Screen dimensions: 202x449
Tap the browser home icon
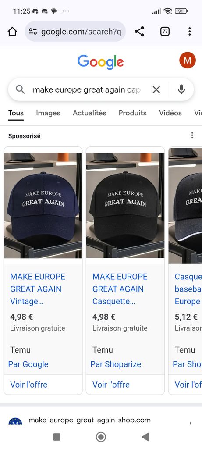pos(12,32)
